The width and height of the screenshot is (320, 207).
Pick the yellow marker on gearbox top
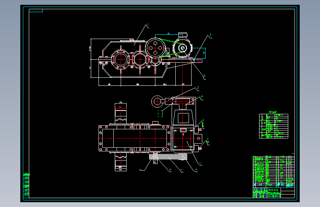coord(144,41)
